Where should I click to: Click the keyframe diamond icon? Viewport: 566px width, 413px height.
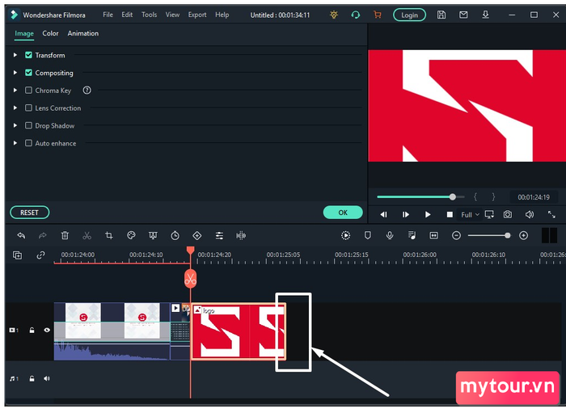[197, 236]
